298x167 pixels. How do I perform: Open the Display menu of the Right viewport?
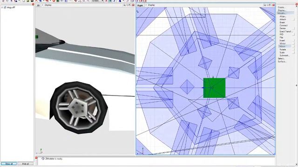(151, 5)
